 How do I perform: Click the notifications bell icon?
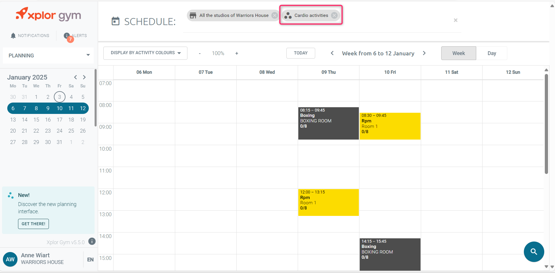[x=13, y=36]
